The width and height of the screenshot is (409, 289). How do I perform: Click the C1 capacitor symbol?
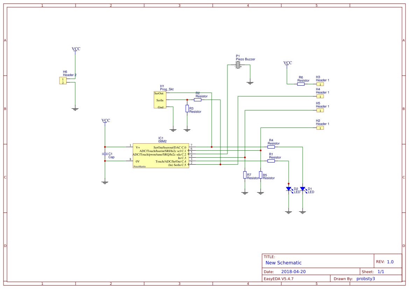click(105, 154)
